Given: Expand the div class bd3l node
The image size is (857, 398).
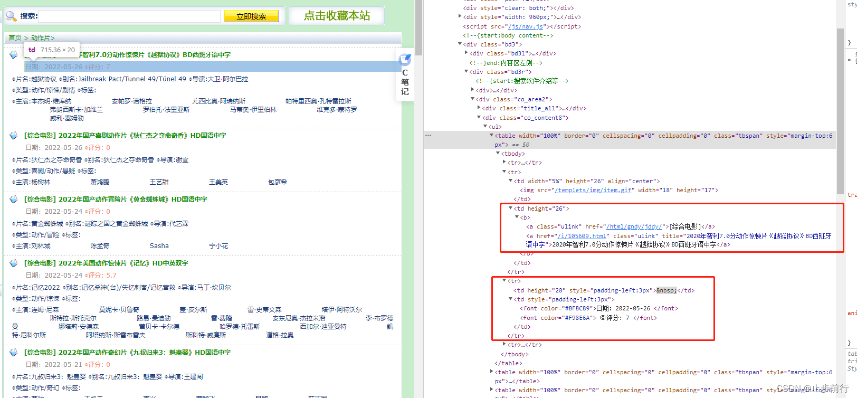Looking at the screenshot, I should [466, 53].
